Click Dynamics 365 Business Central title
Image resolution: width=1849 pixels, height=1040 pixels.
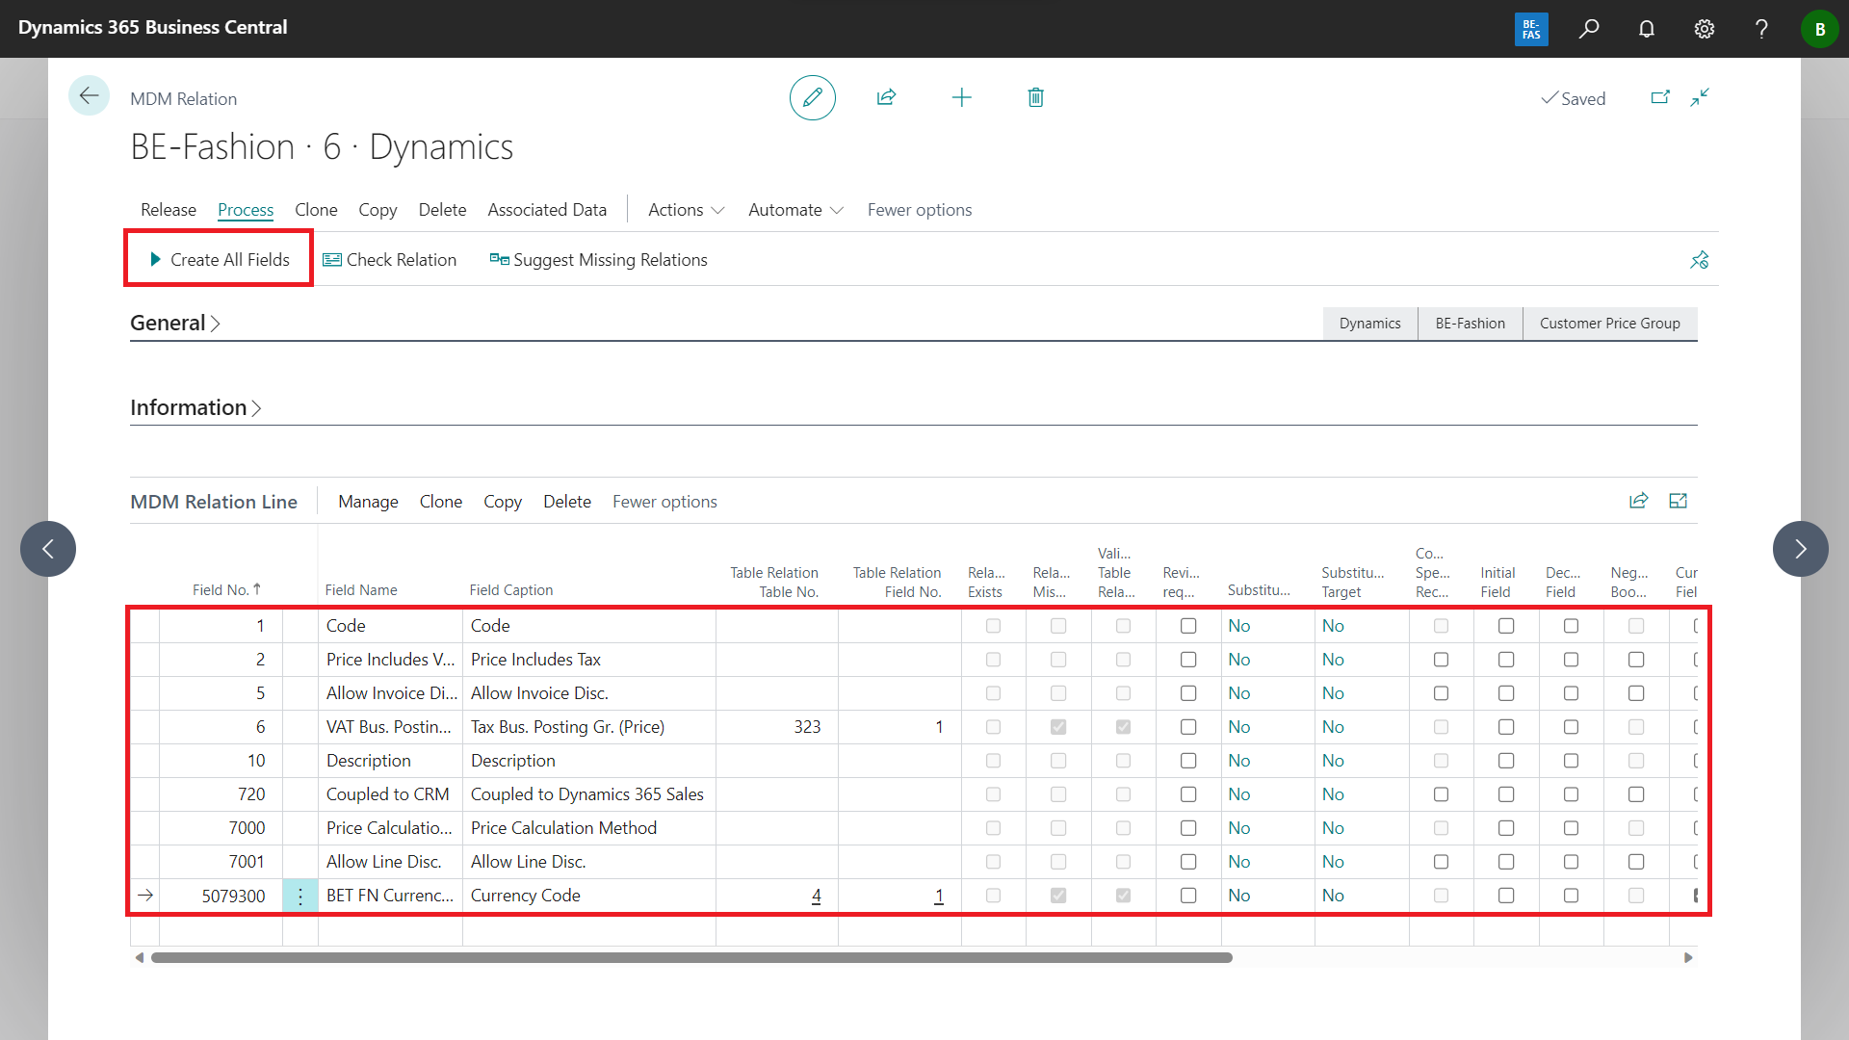click(x=152, y=28)
